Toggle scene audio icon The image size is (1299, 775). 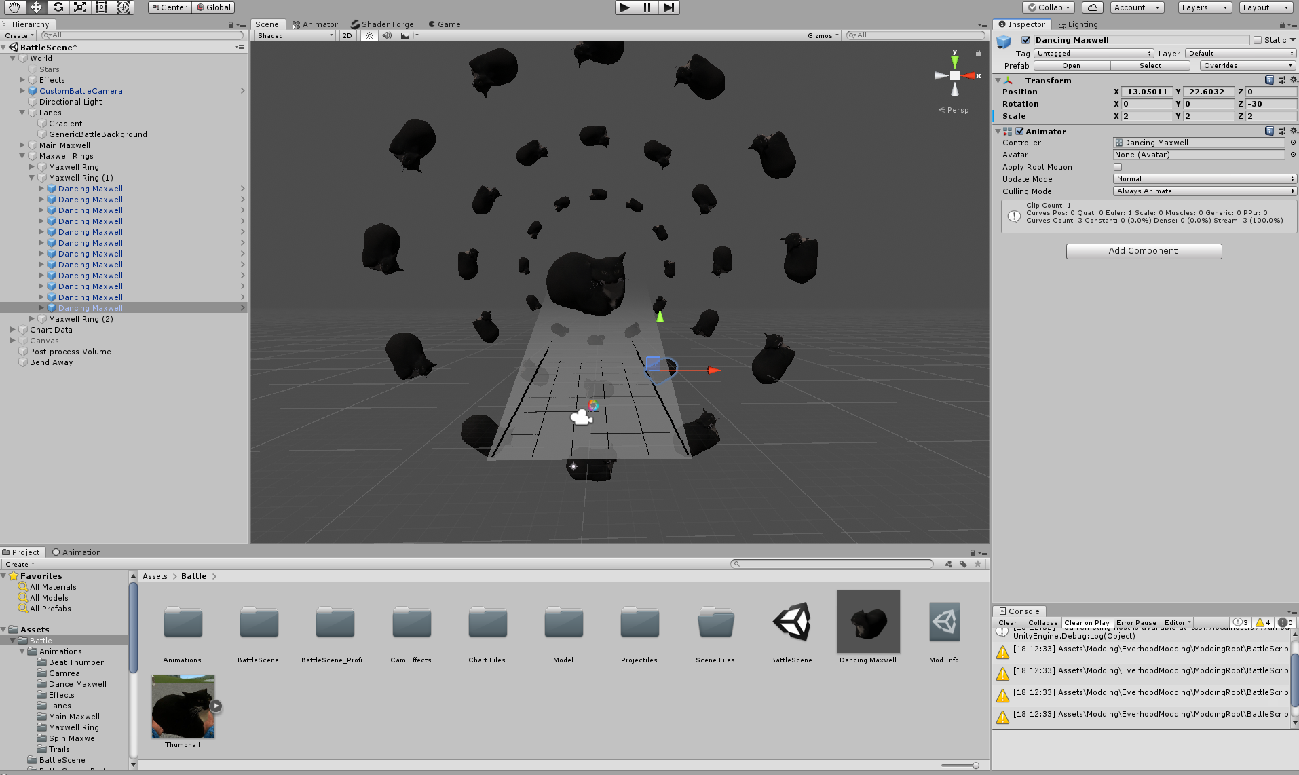click(387, 35)
